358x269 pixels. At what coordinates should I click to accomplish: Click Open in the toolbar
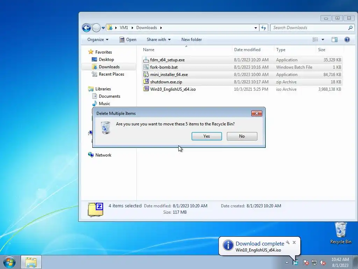(x=128, y=40)
